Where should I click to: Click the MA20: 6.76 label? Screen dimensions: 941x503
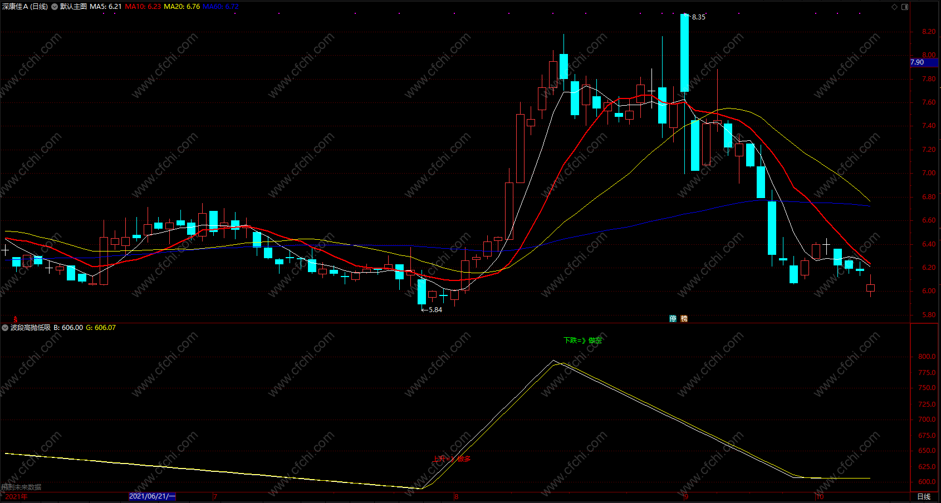click(182, 7)
